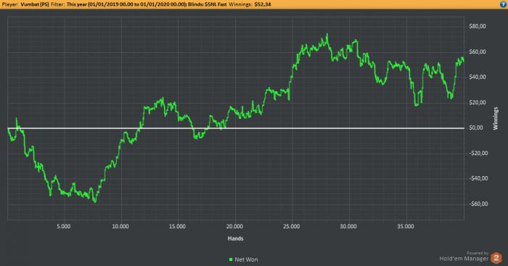Click the -$60,00 y-axis label
This screenshot has height=266, width=508.
[x=478, y=204]
